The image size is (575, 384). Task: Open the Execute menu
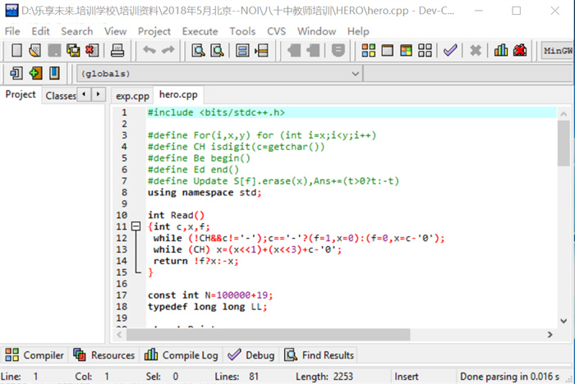pyautogui.click(x=200, y=31)
